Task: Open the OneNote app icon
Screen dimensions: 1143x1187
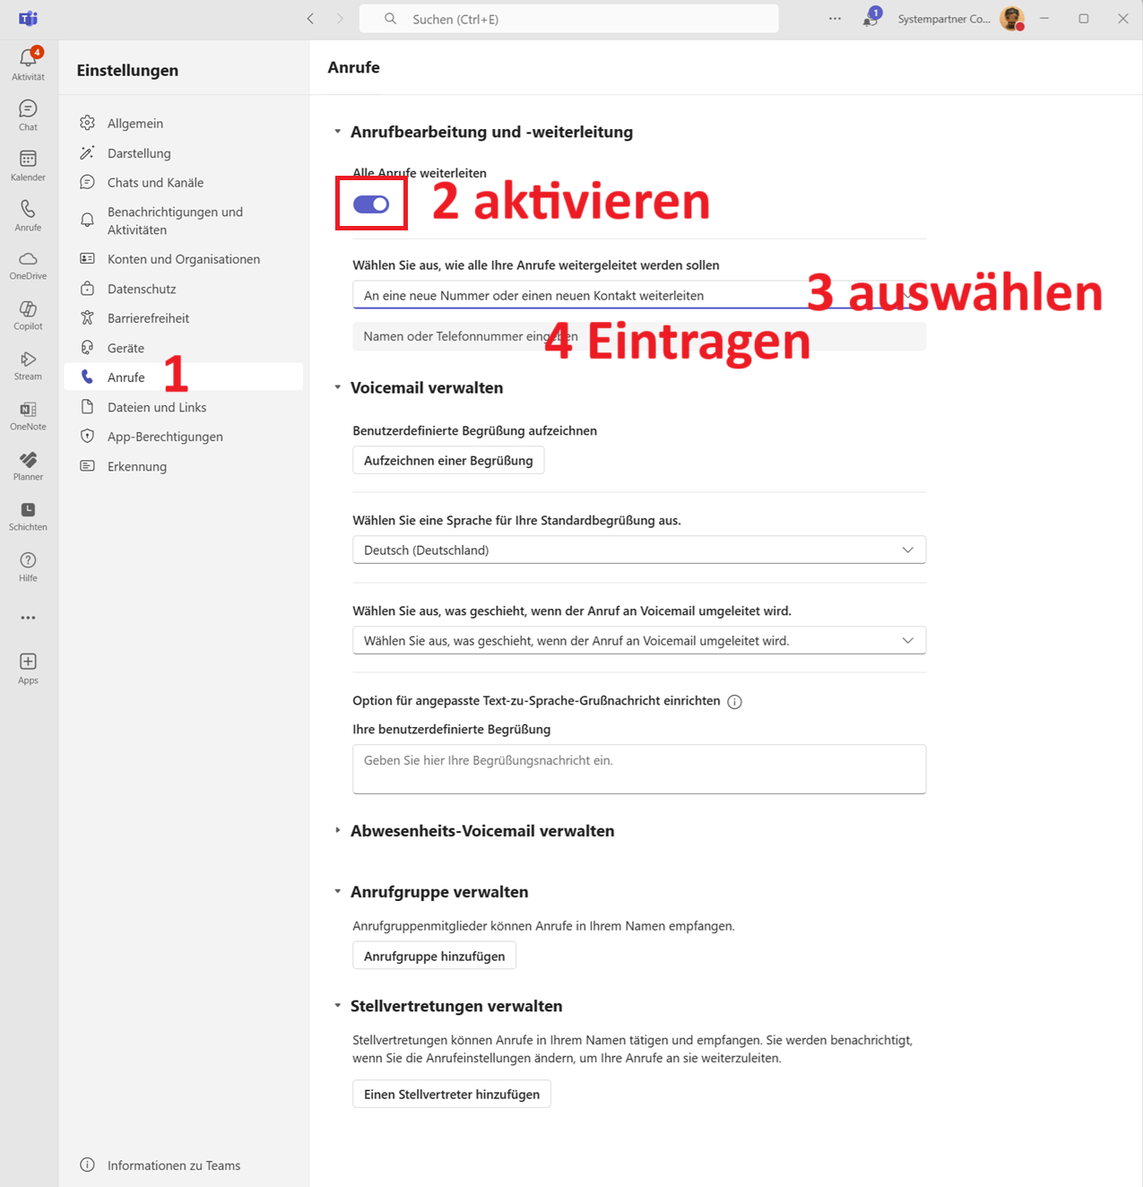Action: point(28,415)
